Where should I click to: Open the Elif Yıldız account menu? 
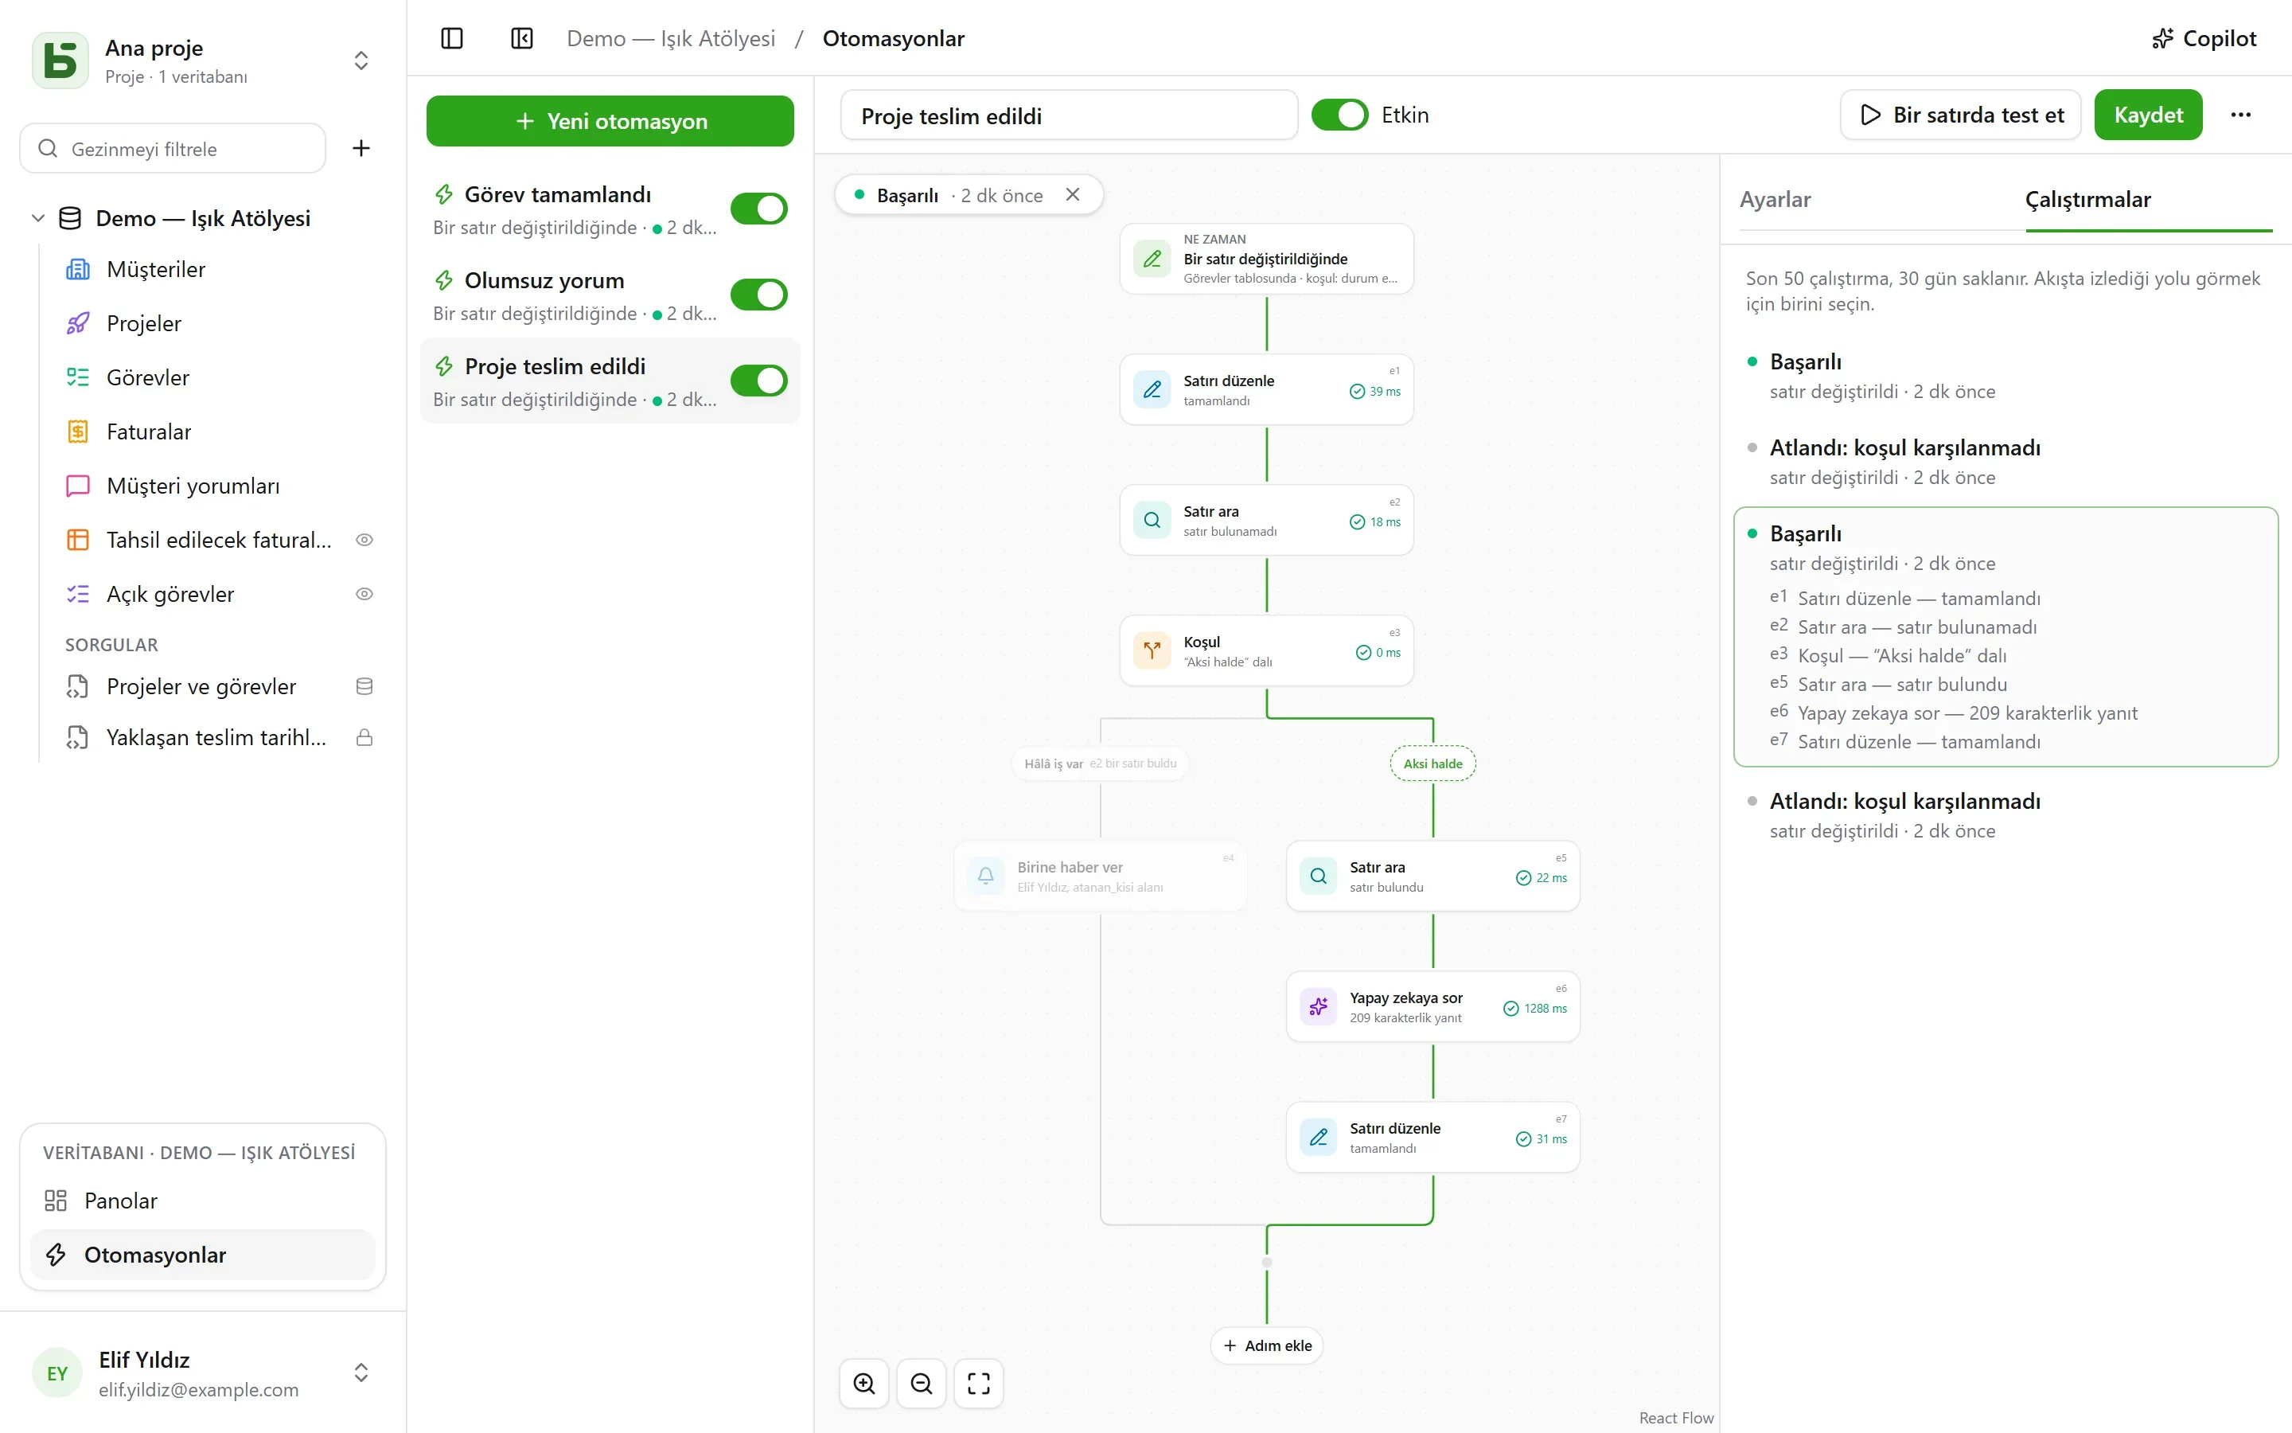203,1373
